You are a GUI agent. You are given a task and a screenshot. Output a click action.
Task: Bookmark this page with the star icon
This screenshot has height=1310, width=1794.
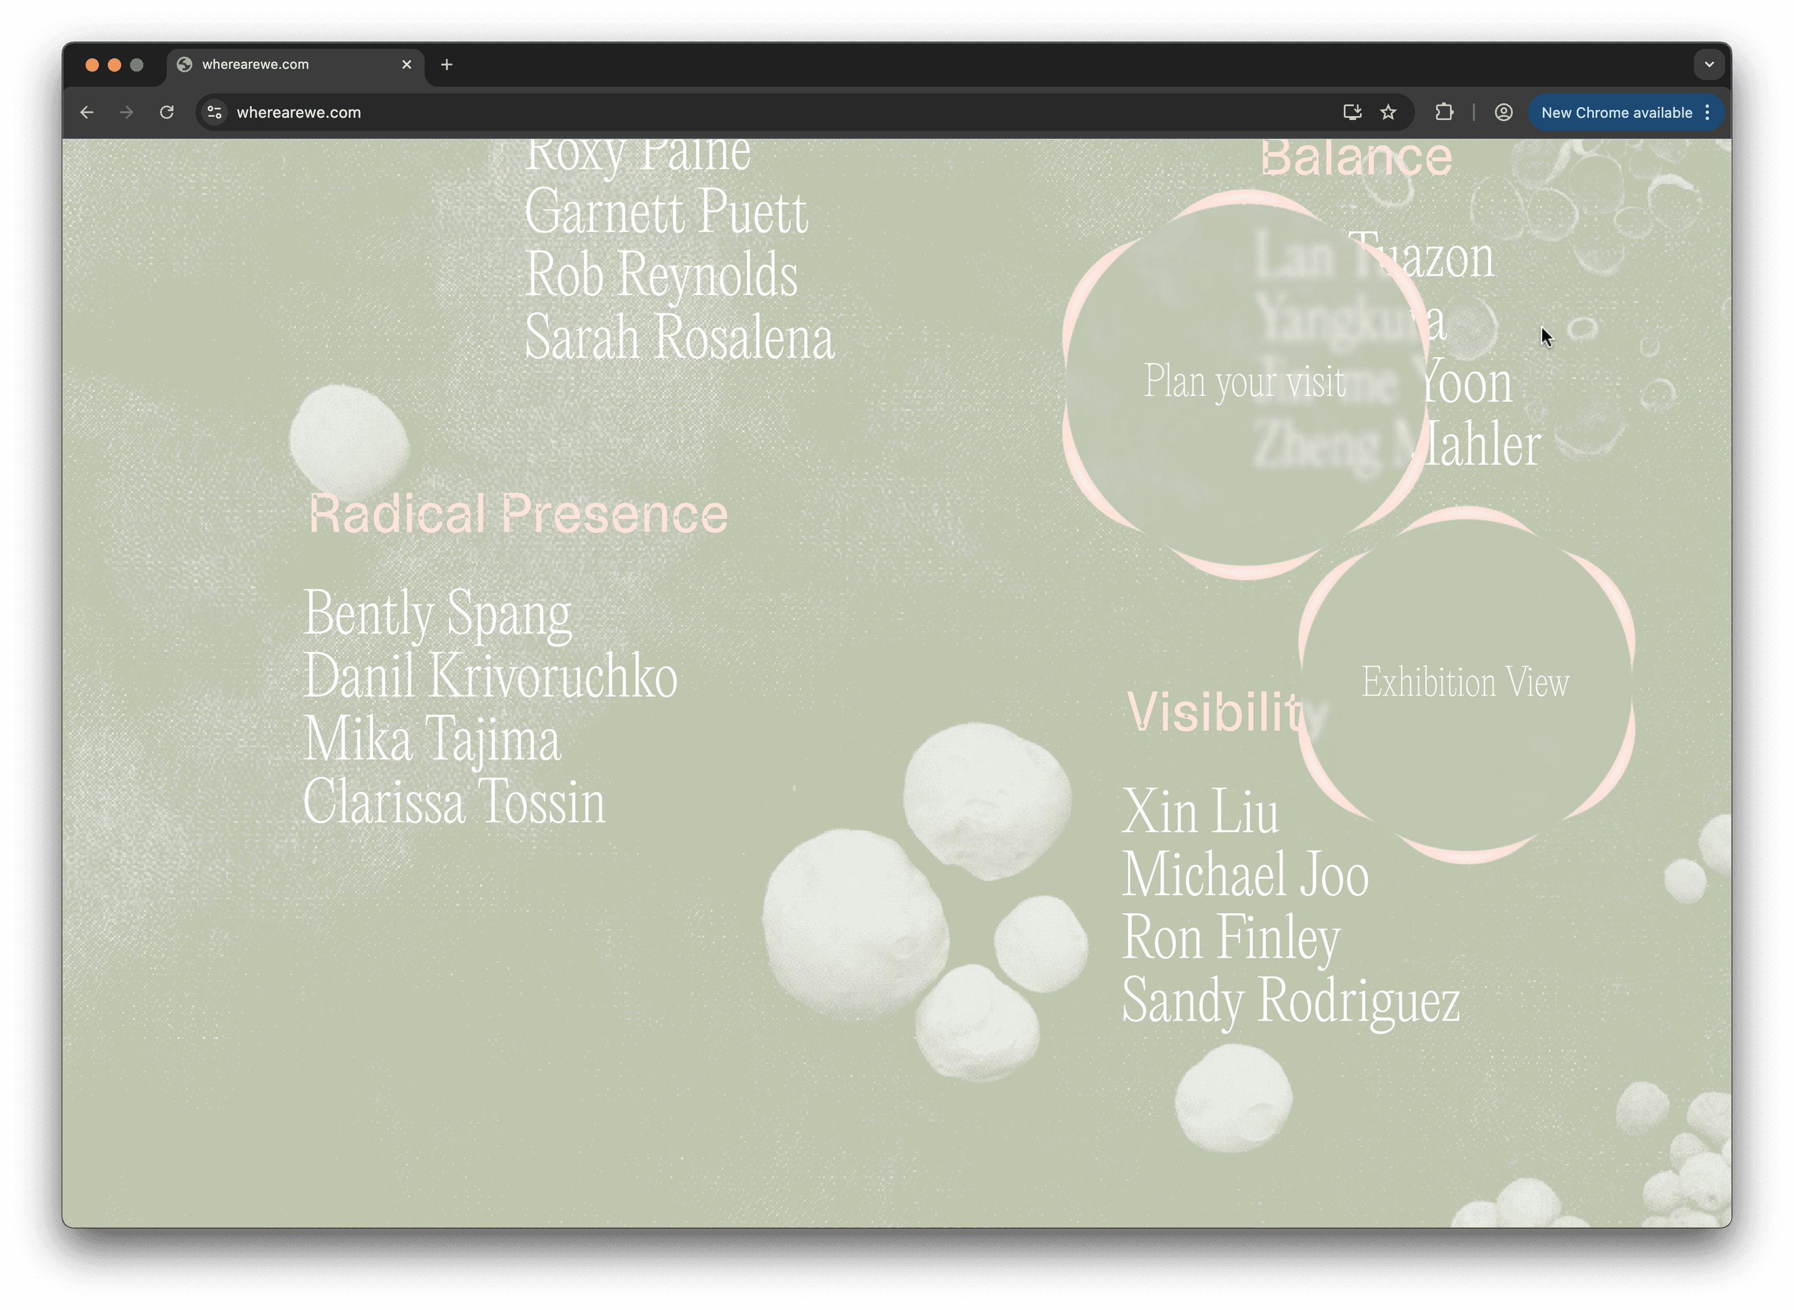(x=1388, y=113)
